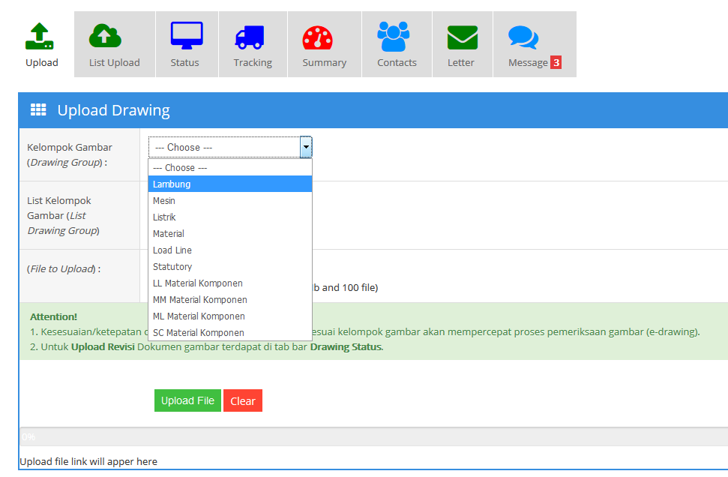Click the red Clear button
The image size is (728, 477).
[x=243, y=401]
